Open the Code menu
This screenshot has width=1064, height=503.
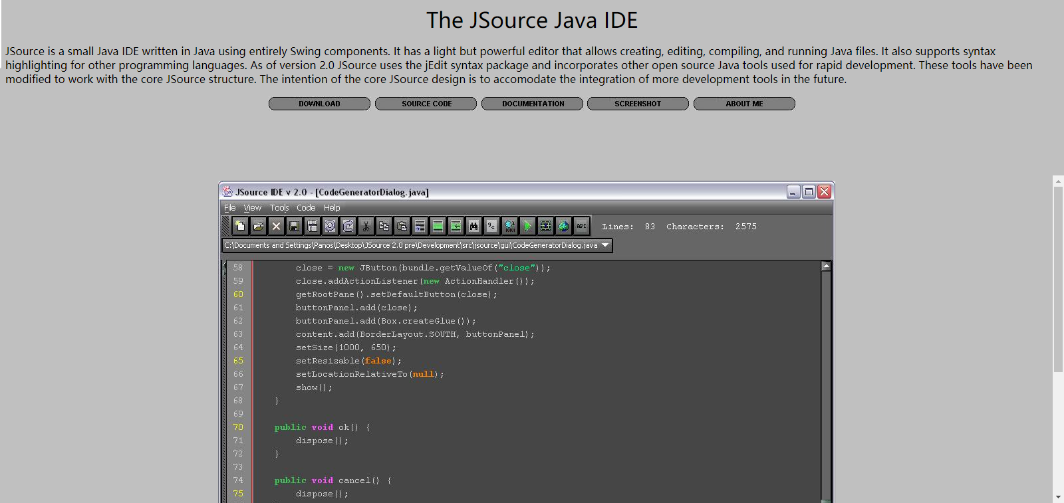pos(306,208)
